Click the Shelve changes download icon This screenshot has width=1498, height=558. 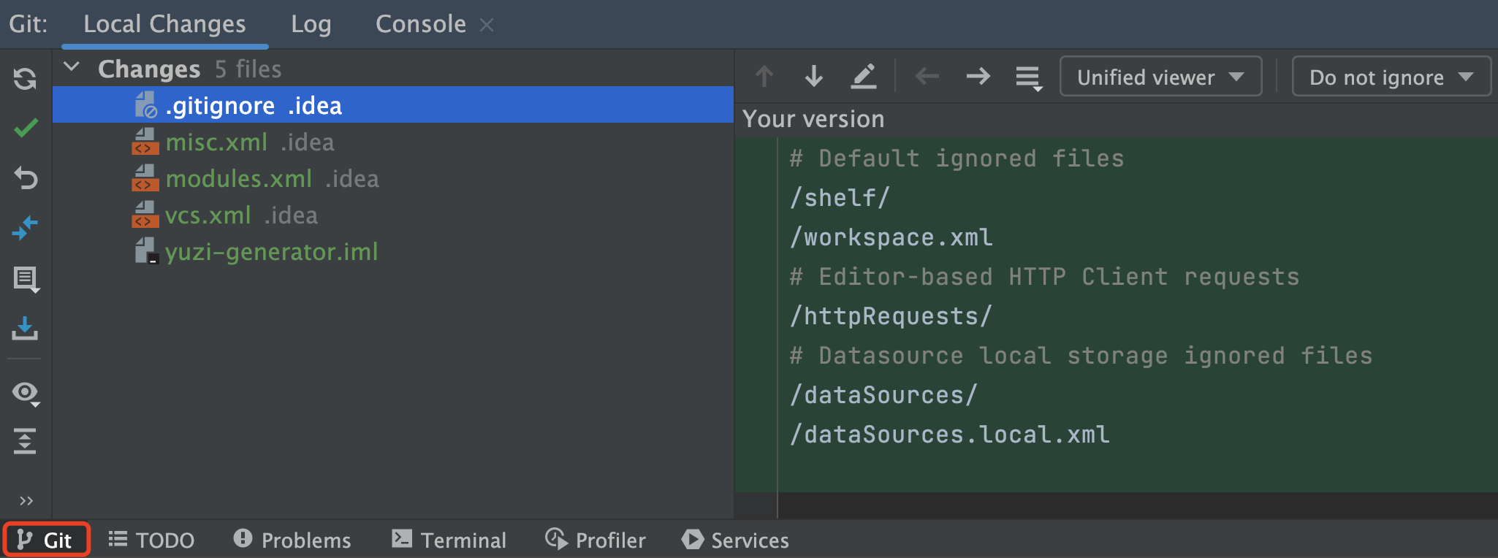point(25,329)
